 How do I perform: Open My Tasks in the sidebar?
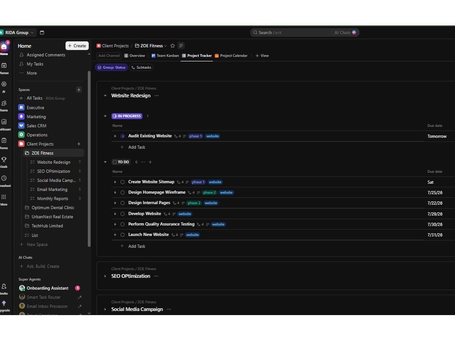coord(35,64)
